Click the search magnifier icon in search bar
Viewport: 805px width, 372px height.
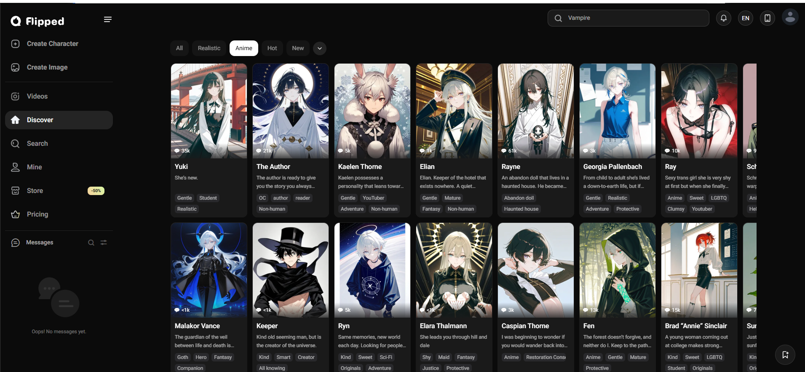558,18
